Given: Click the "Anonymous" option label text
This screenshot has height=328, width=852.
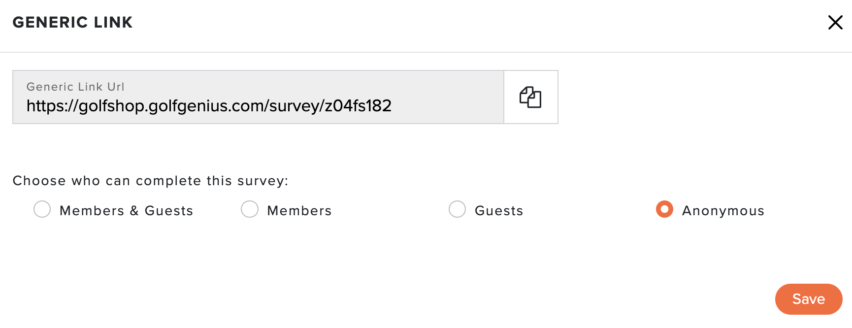Looking at the screenshot, I should (723, 211).
